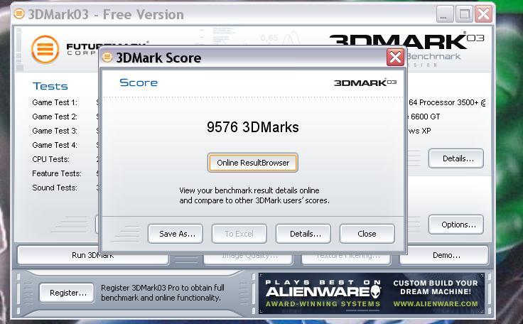The height and width of the screenshot is (324, 523).
Task: Click the Tests section heading
Action: [x=50, y=86]
